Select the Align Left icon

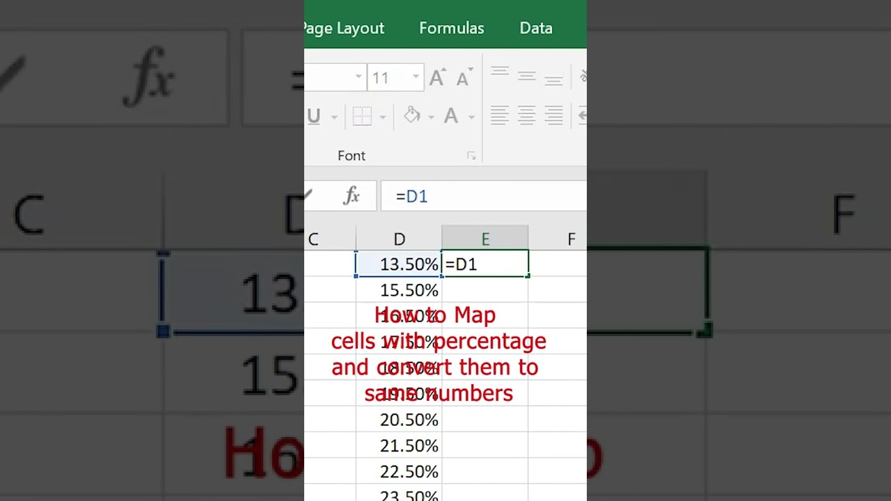(x=500, y=116)
